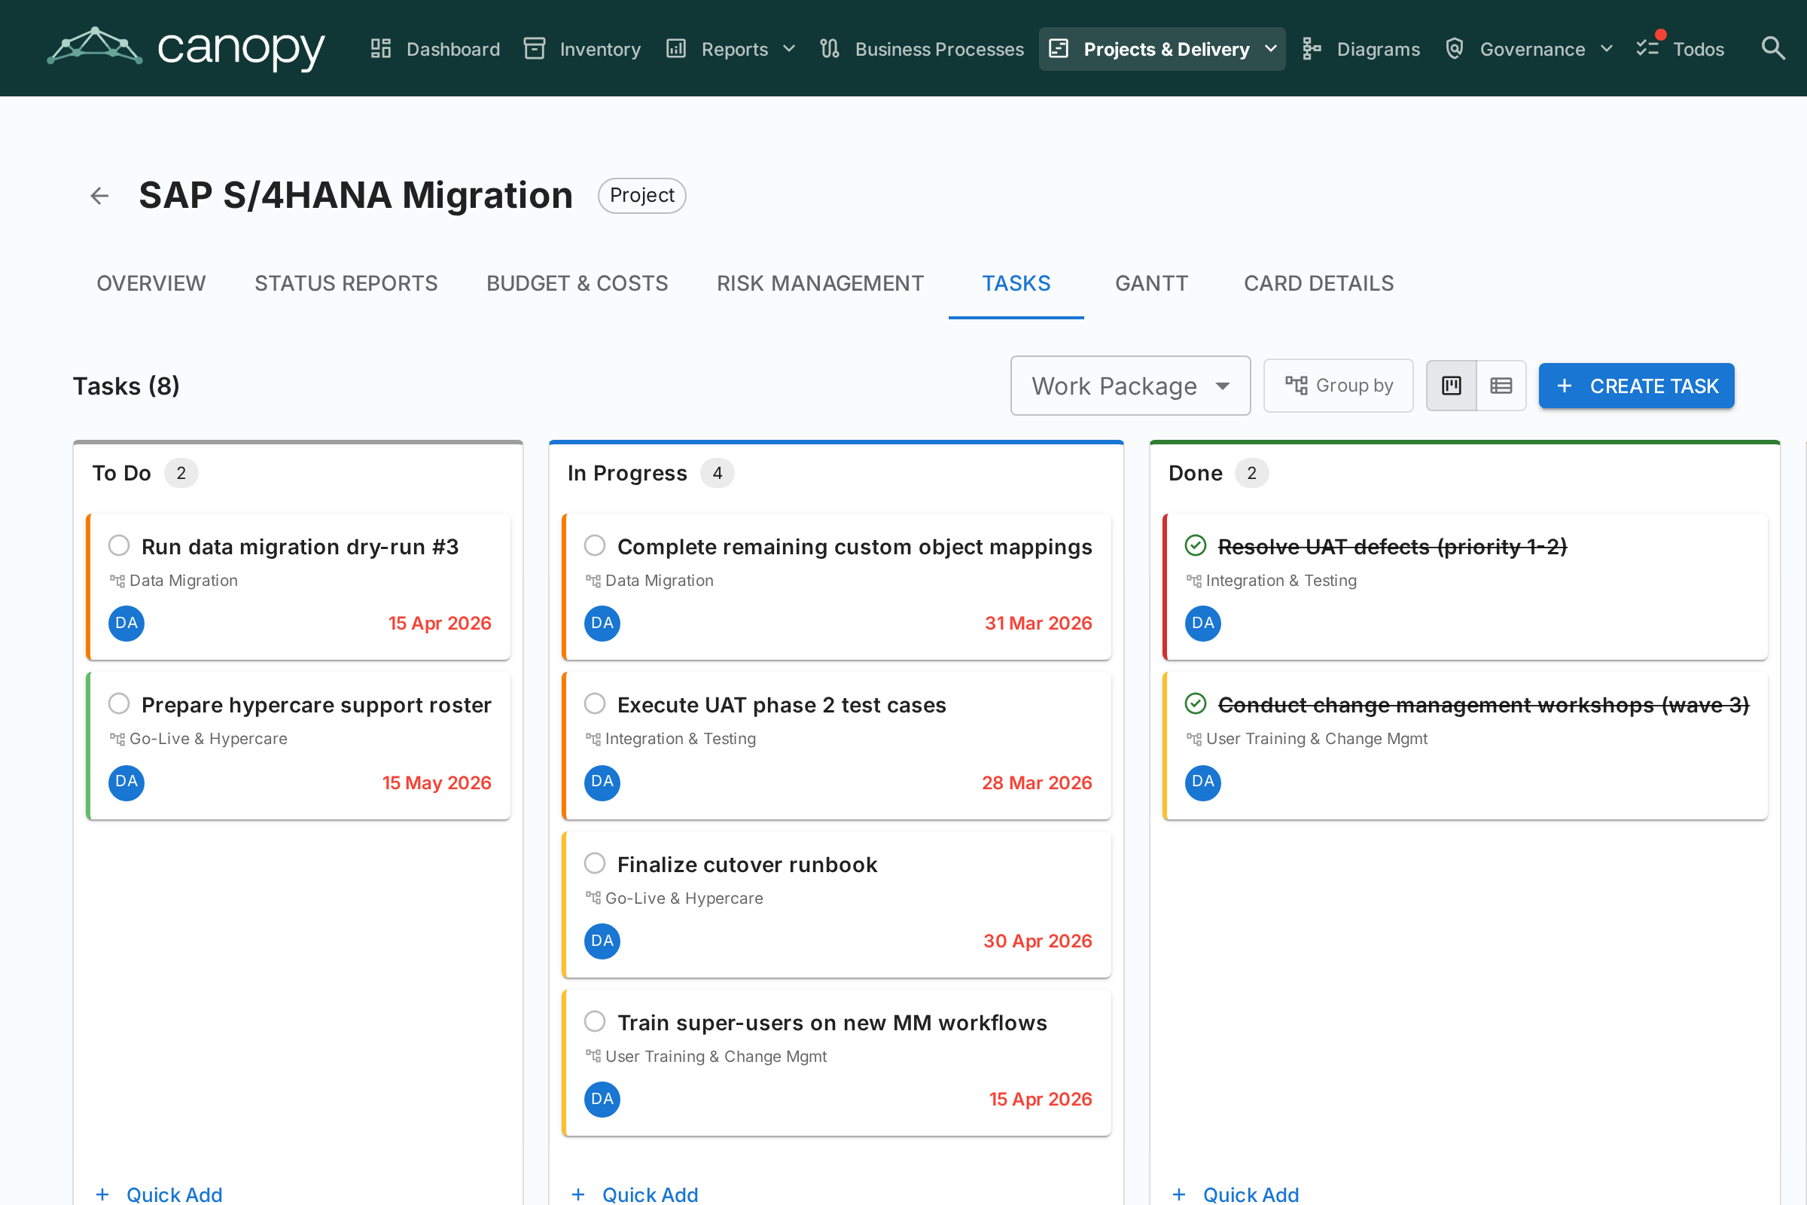Screen dimensions: 1807x1205
Task: Expand the Projects & Delivery chevron
Action: click(x=1271, y=48)
